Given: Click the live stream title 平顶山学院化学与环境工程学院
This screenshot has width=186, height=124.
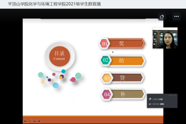Looking at the screenshot, I should 37,4.
